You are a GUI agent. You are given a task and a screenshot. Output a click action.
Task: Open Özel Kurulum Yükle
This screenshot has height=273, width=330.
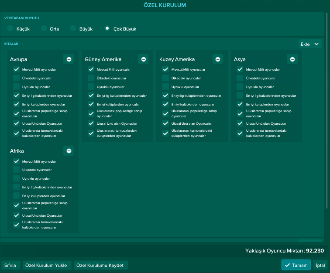(47, 265)
